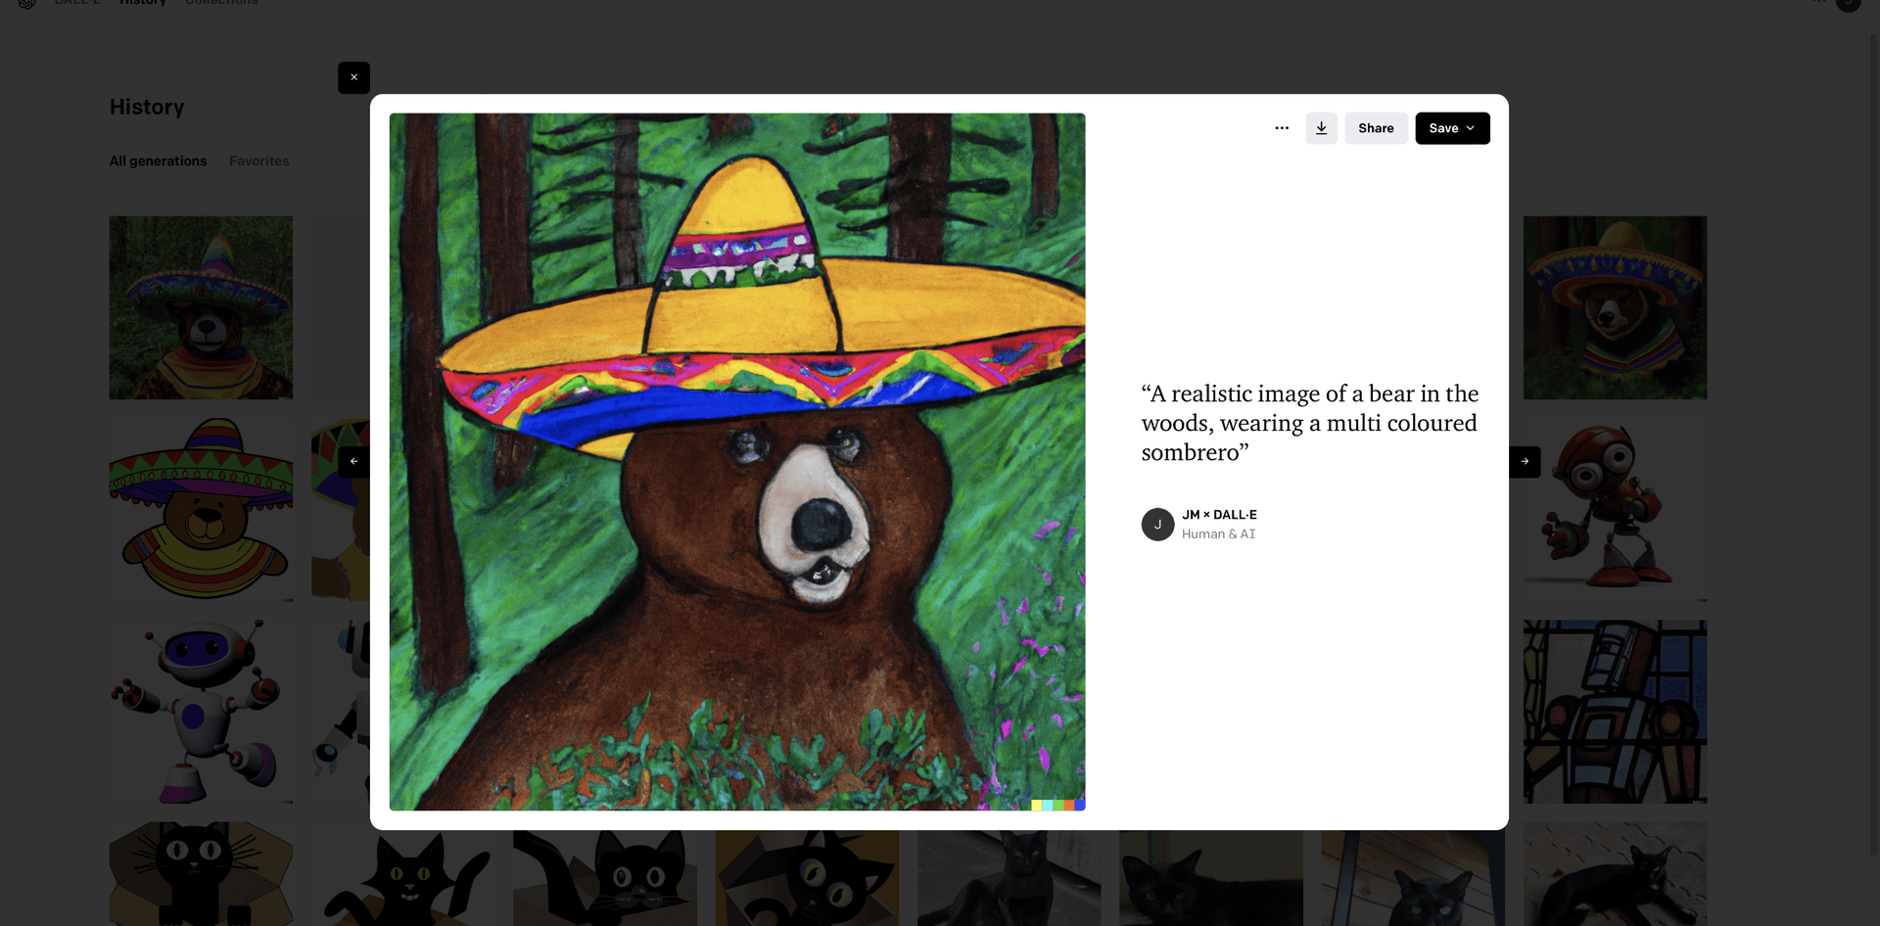Screen dimensions: 1880x926
Task: Click the JM × DALL·E creator avatar
Action: pyautogui.click(x=1158, y=525)
